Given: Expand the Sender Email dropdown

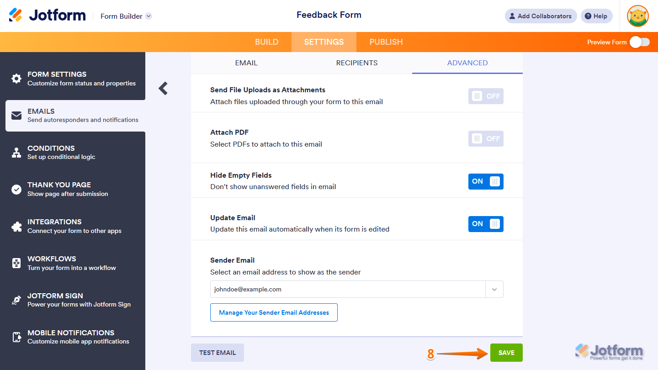Looking at the screenshot, I should pyautogui.click(x=494, y=290).
